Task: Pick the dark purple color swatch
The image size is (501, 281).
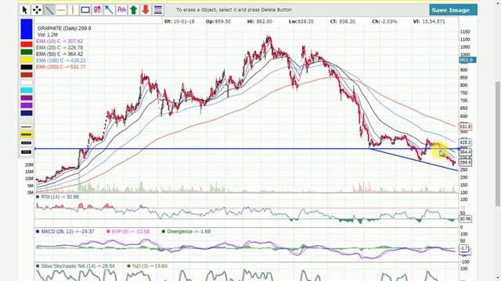Action: click(x=27, y=98)
